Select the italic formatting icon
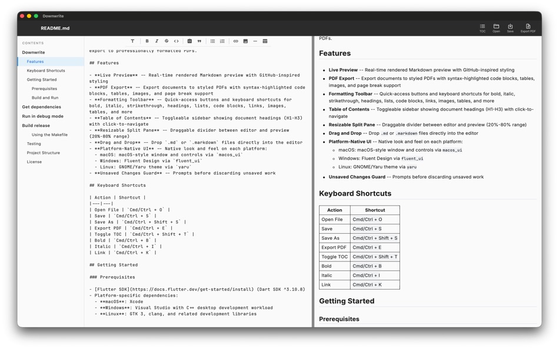The image size is (559, 349). tap(157, 41)
